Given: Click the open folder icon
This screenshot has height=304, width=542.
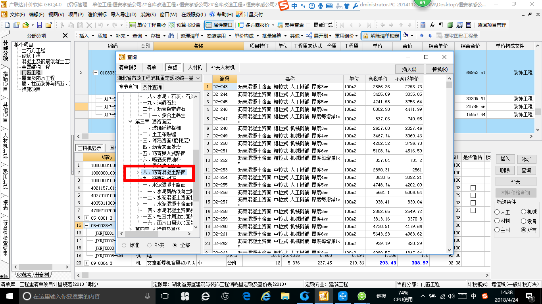Looking at the screenshot, I should coord(25,25).
